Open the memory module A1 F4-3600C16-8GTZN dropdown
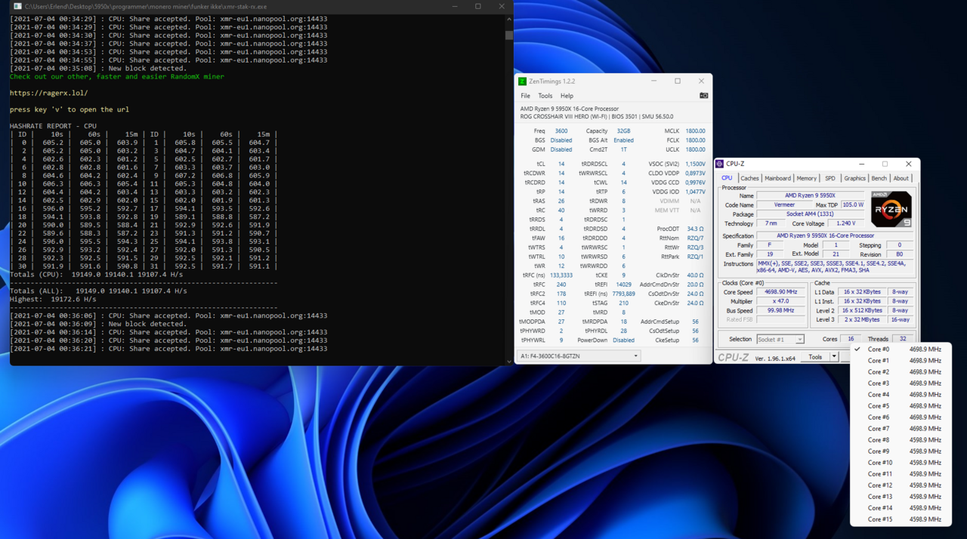The image size is (967, 539). [x=578, y=356]
